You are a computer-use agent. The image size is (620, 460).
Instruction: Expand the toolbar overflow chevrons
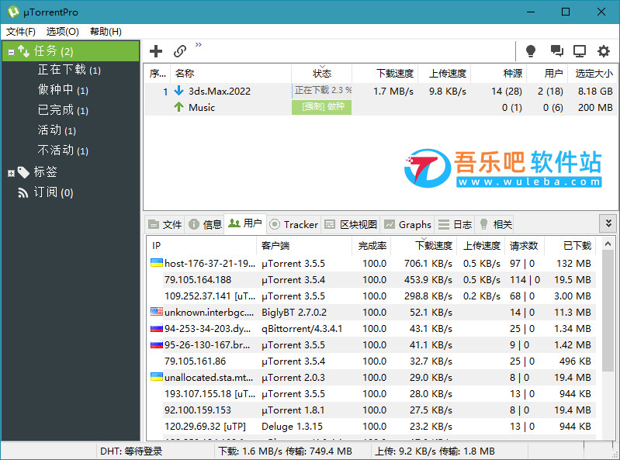[199, 44]
